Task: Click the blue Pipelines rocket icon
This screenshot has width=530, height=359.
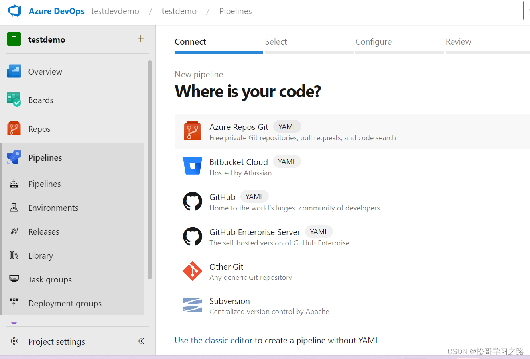Action: pos(14,157)
